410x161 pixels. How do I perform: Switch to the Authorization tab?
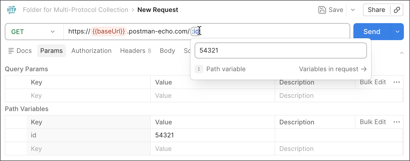(91, 51)
